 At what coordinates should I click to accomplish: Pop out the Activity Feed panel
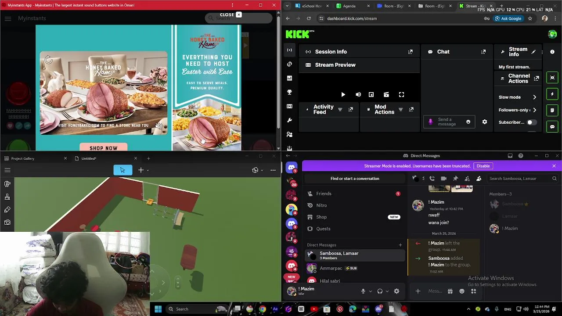[x=351, y=110]
